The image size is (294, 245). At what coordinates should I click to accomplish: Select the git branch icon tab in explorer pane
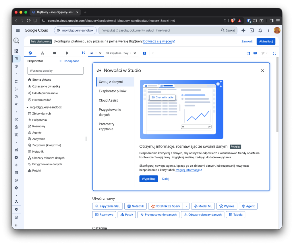(67, 53)
